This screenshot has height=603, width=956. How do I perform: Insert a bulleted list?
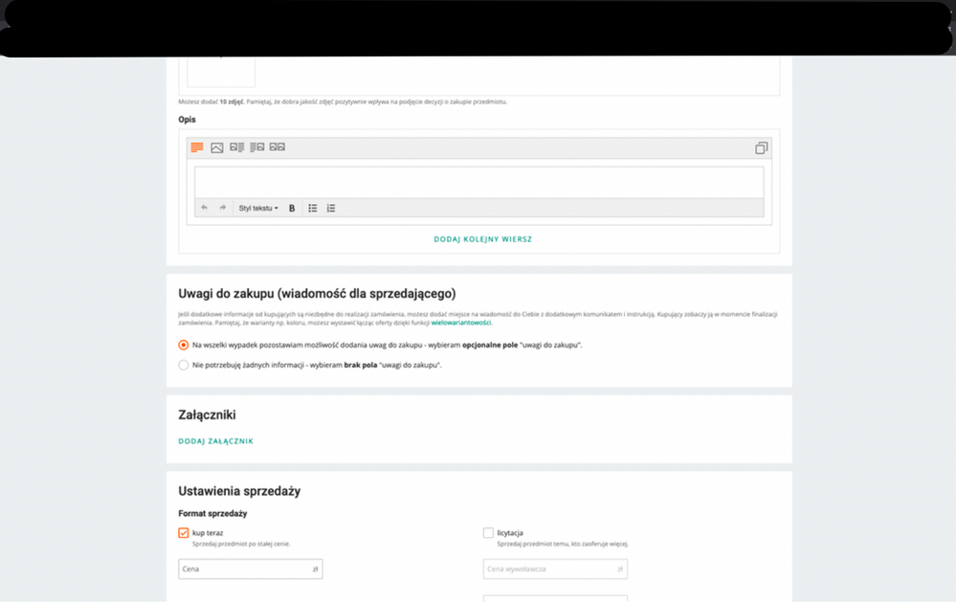click(312, 208)
